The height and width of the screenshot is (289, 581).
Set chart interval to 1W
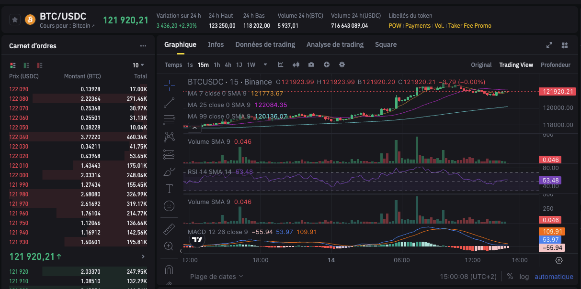point(251,64)
